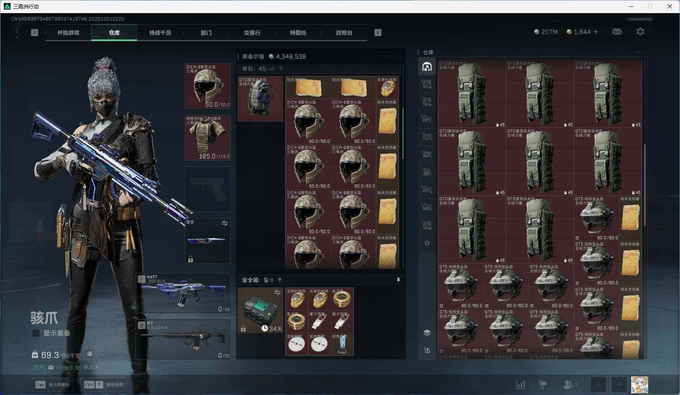Open the statistics bar chart icon
This screenshot has width=680, height=395.
coord(520,384)
